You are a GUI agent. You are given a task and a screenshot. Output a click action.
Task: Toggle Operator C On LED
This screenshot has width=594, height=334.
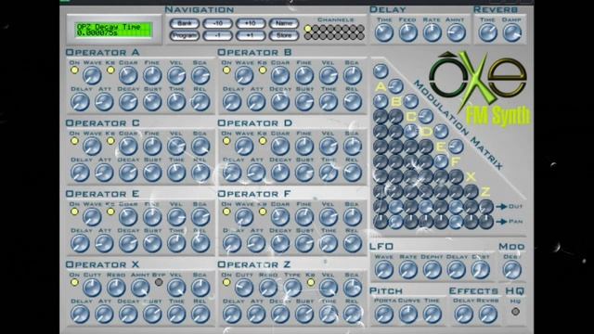coord(74,141)
